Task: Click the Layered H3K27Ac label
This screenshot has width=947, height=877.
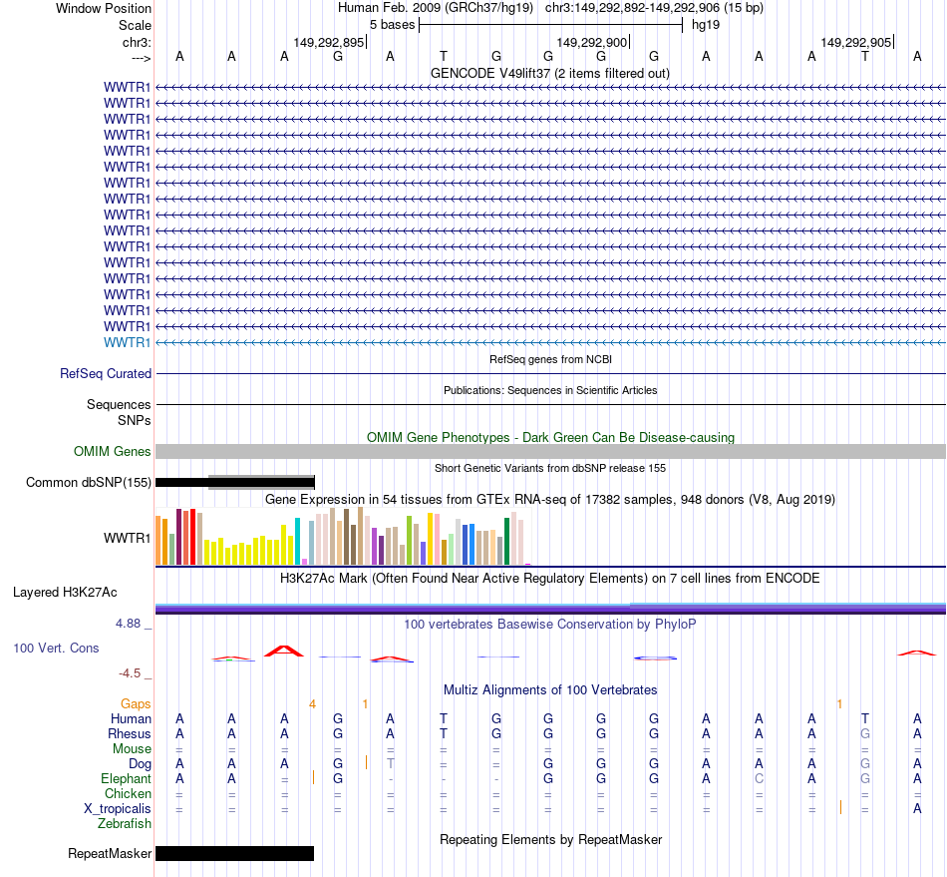Action: coord(65,593)
